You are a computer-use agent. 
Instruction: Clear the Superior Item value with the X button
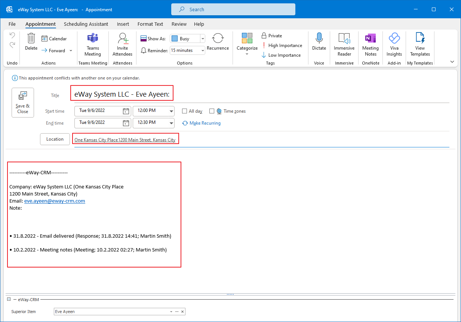182,312
